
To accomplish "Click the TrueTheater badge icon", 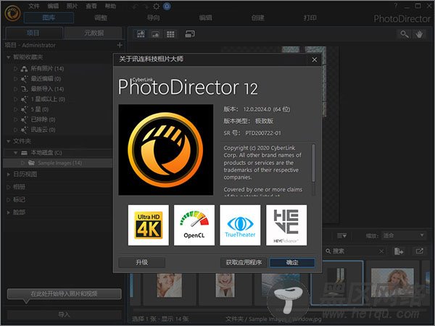I will 240,225.
